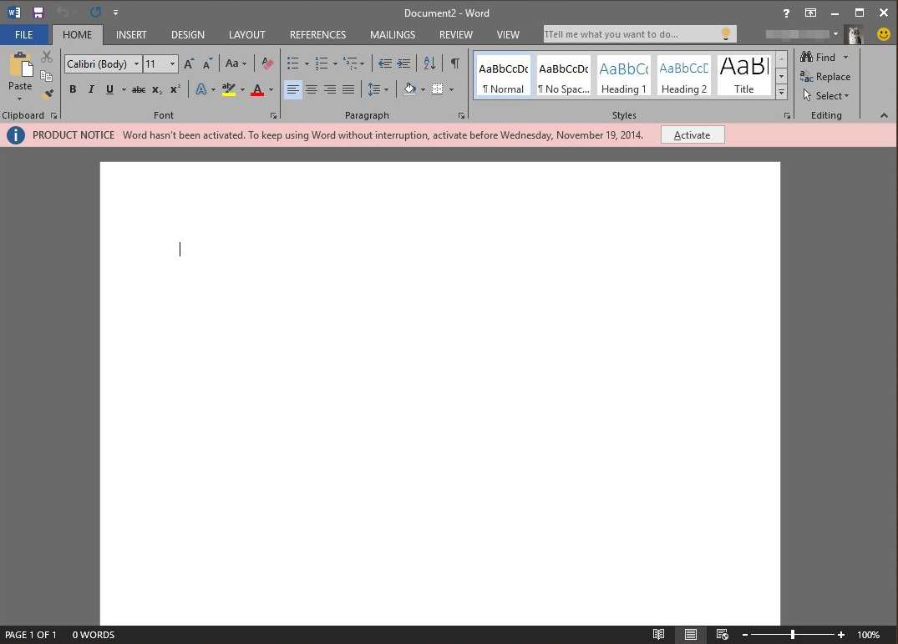Click the Sort A to Z icon

tap(429, 63)
